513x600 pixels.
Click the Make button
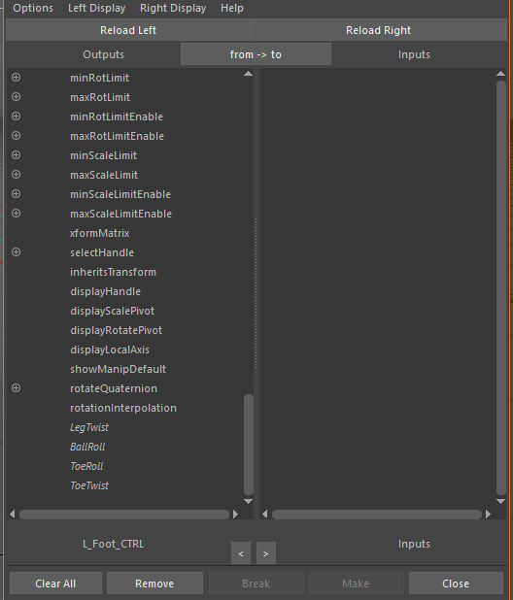pyautogui.click(x=356, y=583)
